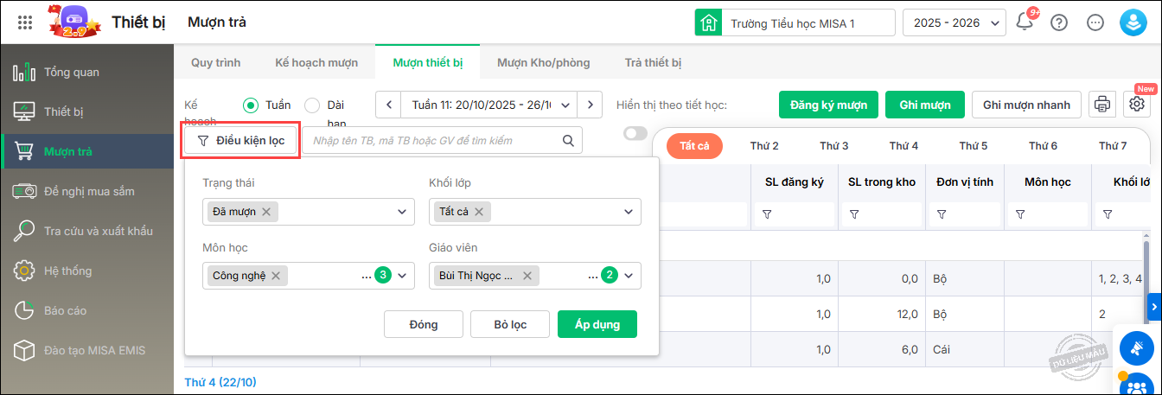Select the Tuần radio option

[251, 105]
